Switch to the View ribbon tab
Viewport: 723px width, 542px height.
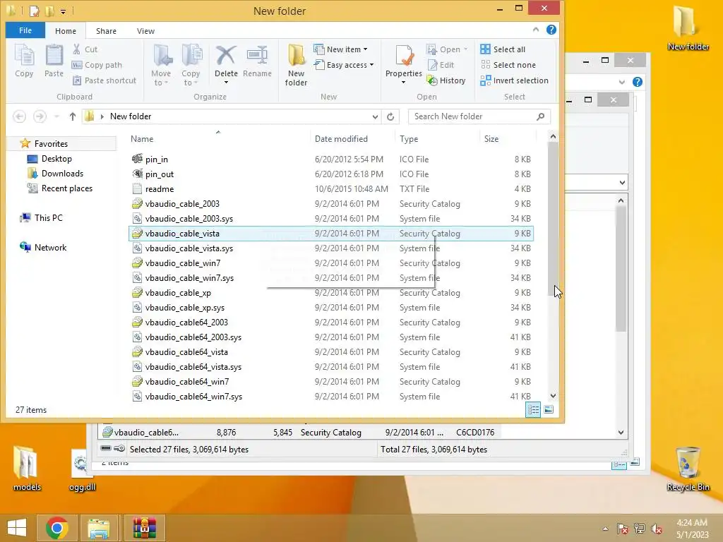[145, 31]
